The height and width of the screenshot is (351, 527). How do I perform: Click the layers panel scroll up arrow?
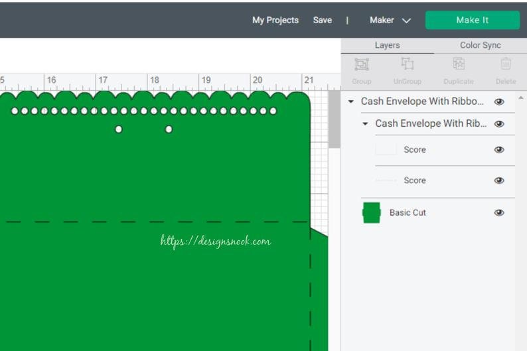(520, 98)
